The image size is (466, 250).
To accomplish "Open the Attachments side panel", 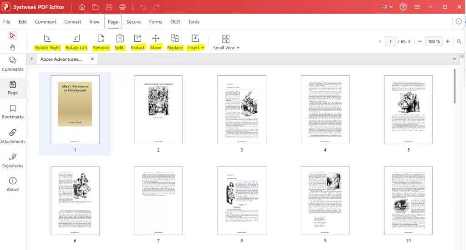I will (12, 136).
